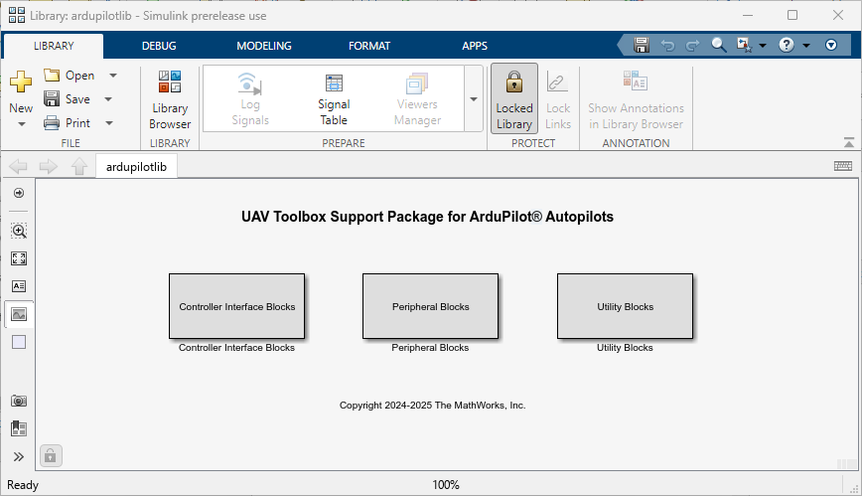The width and height of the screenshot is (862, 496).
Task: Click the Signal Table icon
Action: [x=334, y=99]
